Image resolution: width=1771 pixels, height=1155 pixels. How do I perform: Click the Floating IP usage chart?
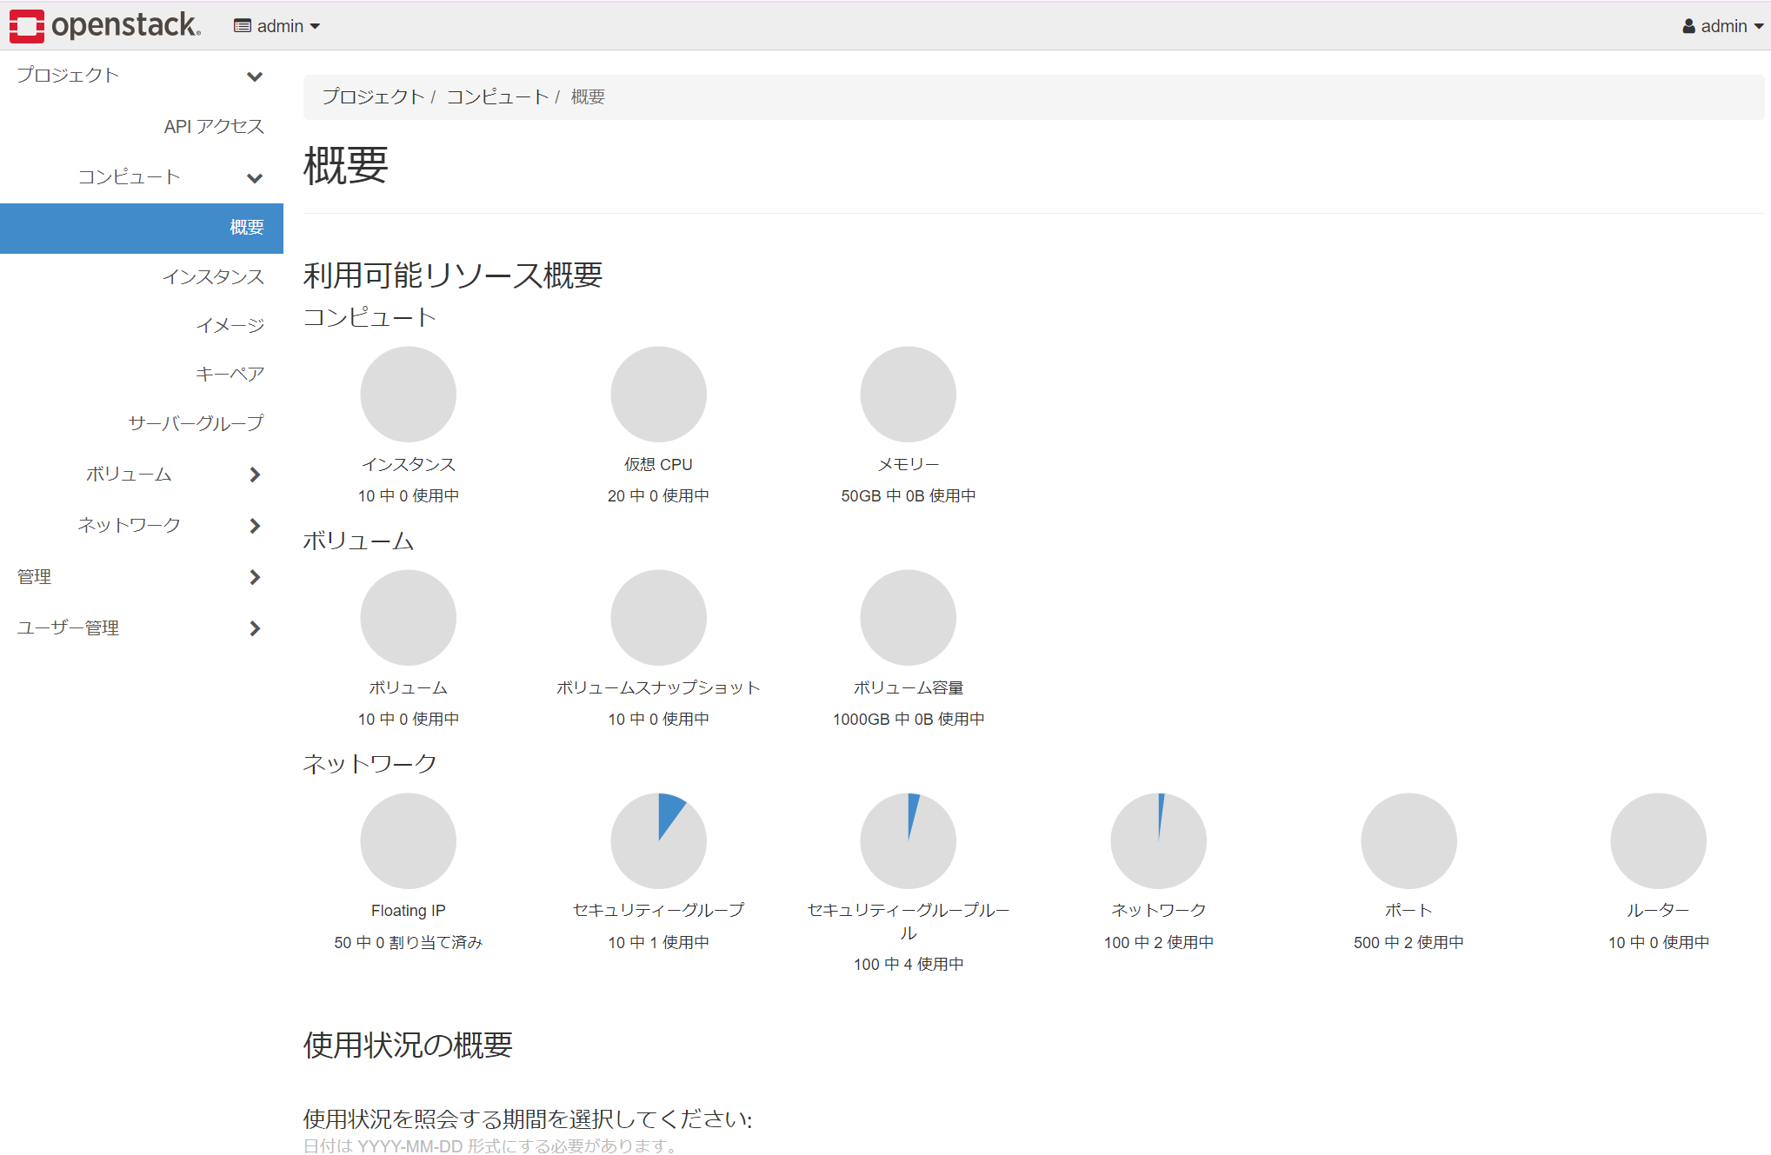tap(408, 840)
